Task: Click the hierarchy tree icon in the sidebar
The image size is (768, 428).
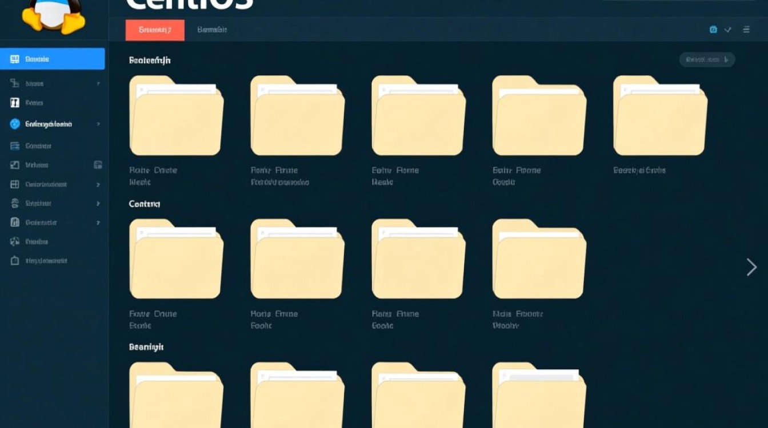Action: [x=15, y=83]
